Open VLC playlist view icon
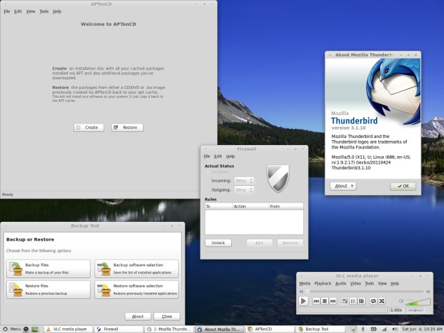The width and height of the screenshot is (444, 333). pos(352,301)
